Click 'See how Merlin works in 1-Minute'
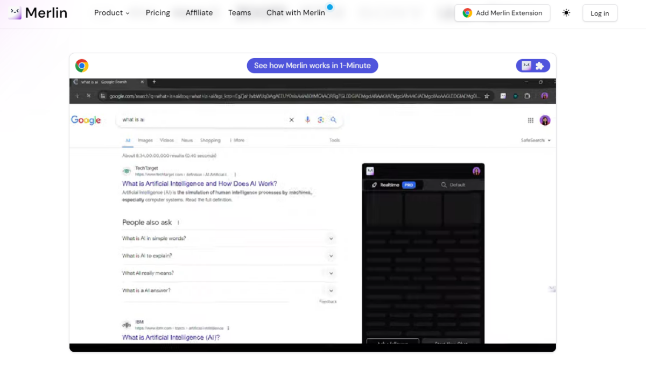Image resolution: width=646 pixels, height=392 pixels. click(x=312, y=66)
